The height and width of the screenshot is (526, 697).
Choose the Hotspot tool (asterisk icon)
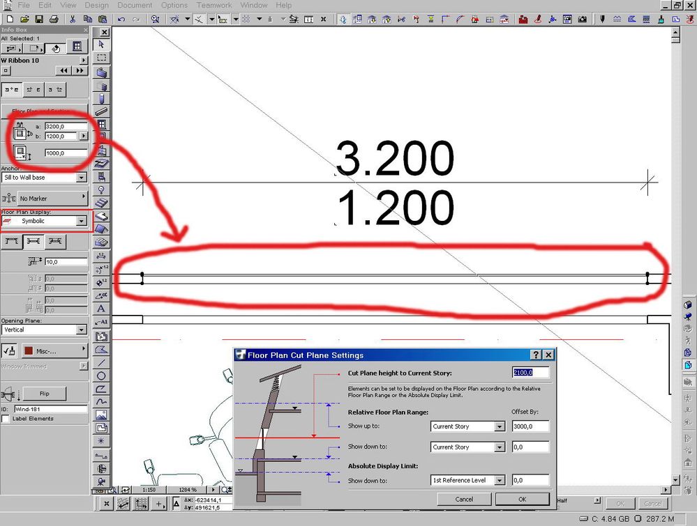(x=101, y=441)
